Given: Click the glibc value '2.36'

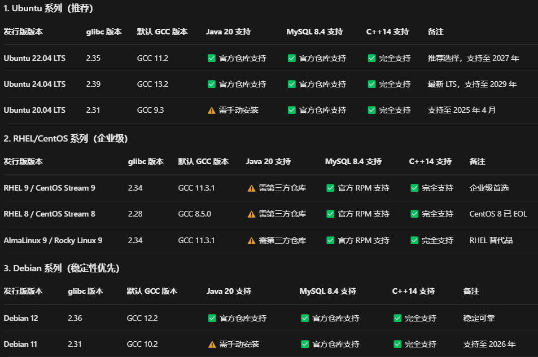Looking at the screenshot, I should point(75,318).
